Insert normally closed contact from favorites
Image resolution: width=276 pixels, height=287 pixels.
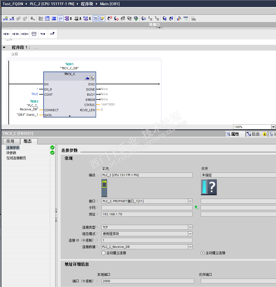[x=15, y=34]
